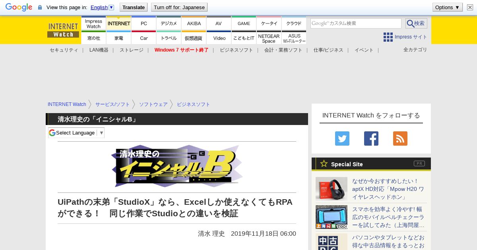The image size is (477, 250).
Task: Open the English language dropdown
Action: point(102,7)
